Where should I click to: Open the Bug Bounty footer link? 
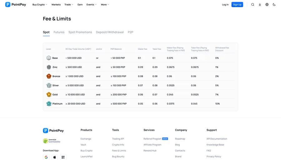(118, 157)
